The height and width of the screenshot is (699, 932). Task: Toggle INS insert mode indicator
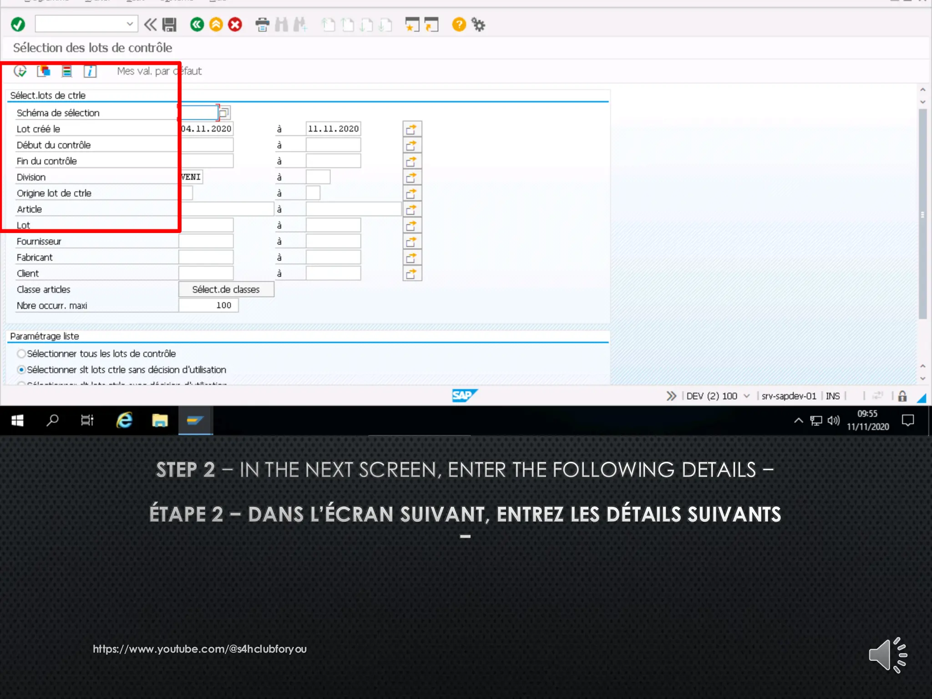coord(833,396)
